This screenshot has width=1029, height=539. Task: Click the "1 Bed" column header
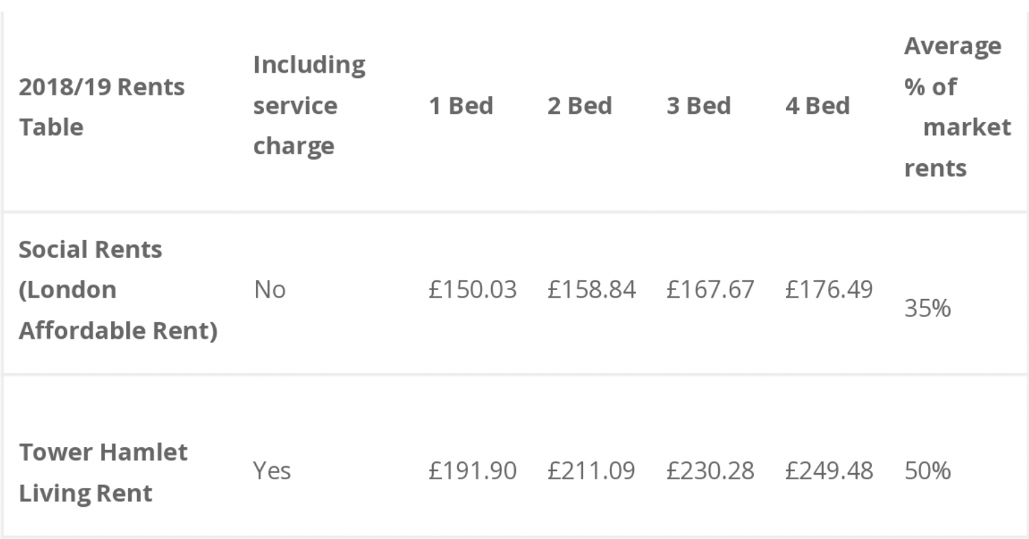[461, 106]
